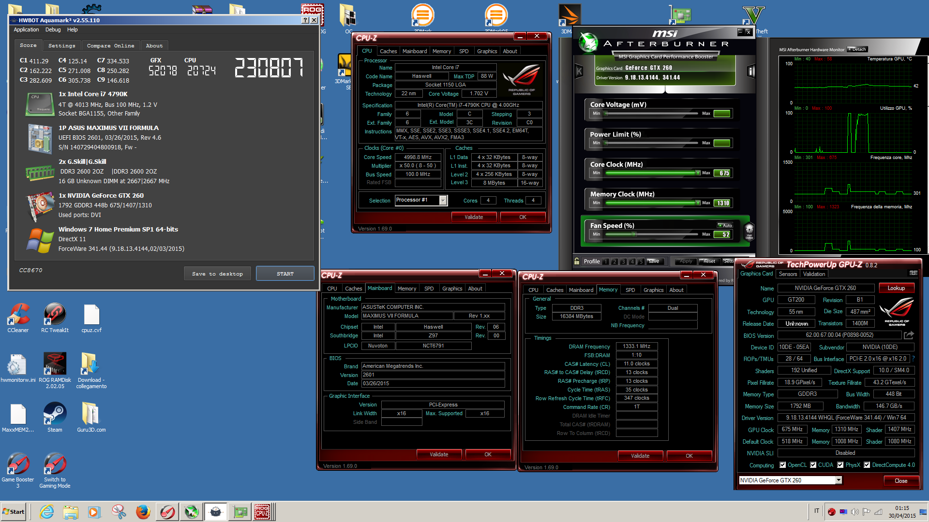Select Afterburner profile slot 2
The width and height of the screenshot is (929, 522).
coord(614,261)
